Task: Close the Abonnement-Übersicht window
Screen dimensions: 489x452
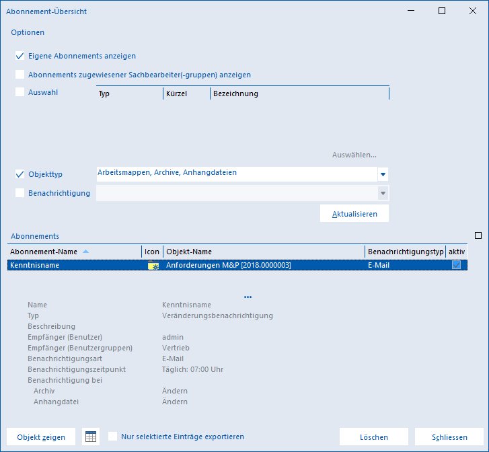Action: click(473, 11)
